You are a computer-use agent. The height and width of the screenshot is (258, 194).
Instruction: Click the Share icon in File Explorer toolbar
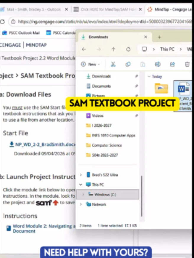click(x=172, y=64)
